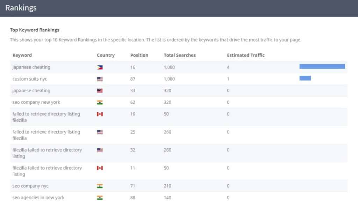
Task: Click the blue traffic bar for japanese cheating
Action: (322, 66)
